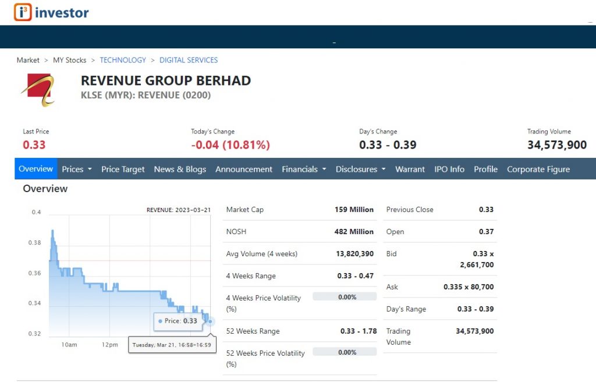Click the Previous Close label
This screenshot has width=596, height=382.
coord(410,210)
